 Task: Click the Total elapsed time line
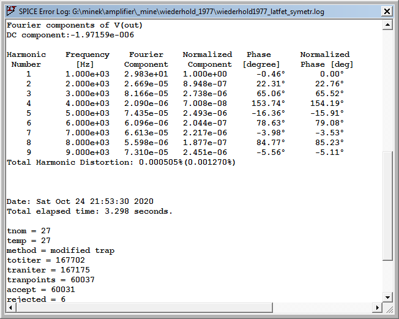(x=89, y=211)
